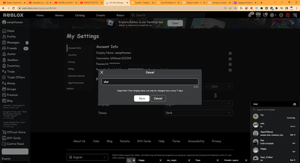Select the Account Info settings tab
This screenshot has width=300, height=163.
tap(75, 48)
